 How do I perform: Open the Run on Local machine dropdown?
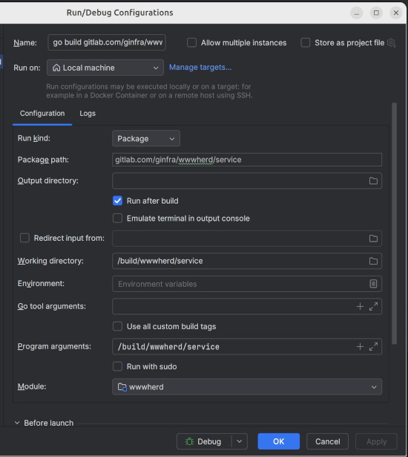point(105,68)
